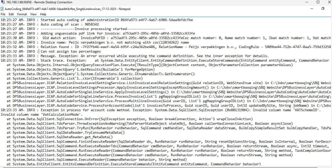Restore down the remote Notepad window
The image size is (332, 168).
pos(323,9)
